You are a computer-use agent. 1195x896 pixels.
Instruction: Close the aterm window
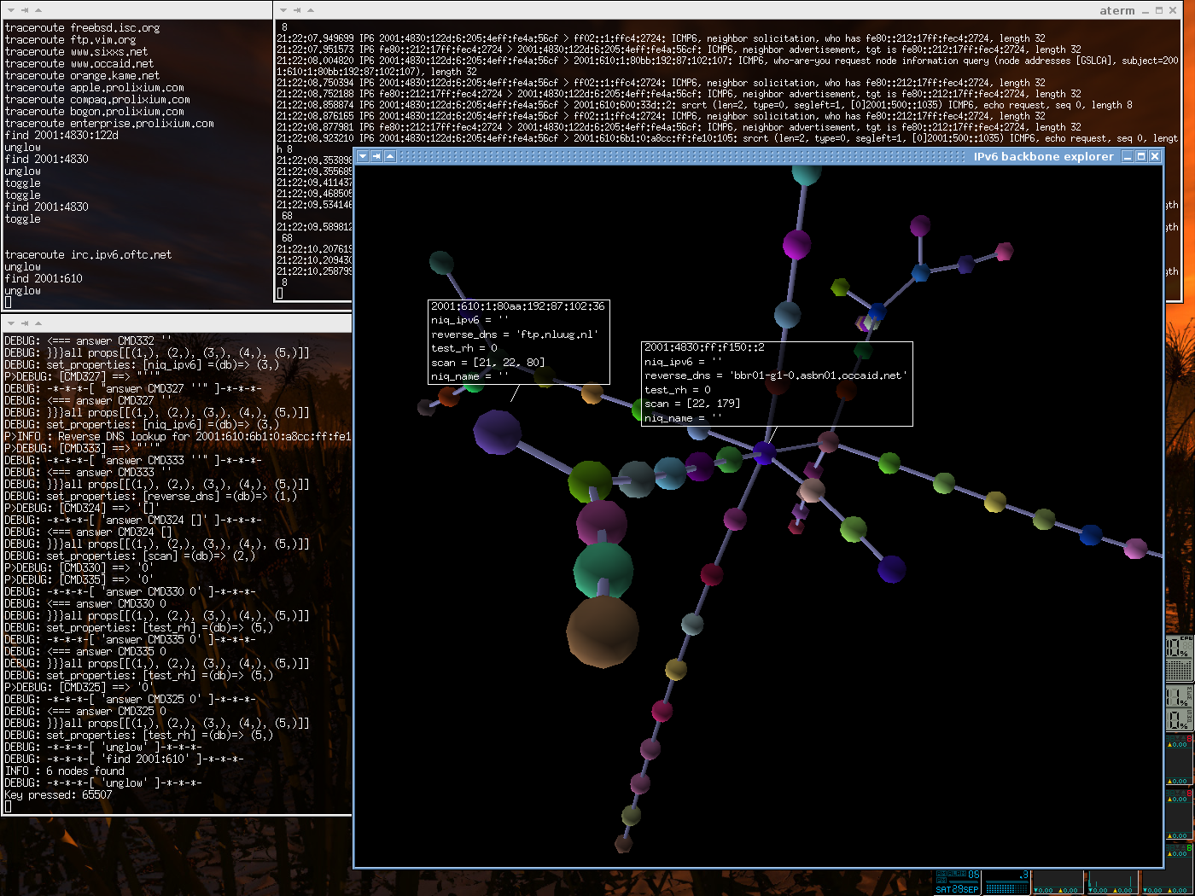pyautogui.click(x=1173, y=10)
